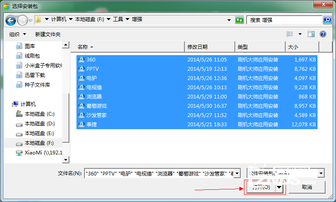Viewport: 336px width, 202px height.
Task: Click the PPTV apk file icon
Action: coord(81,69)
